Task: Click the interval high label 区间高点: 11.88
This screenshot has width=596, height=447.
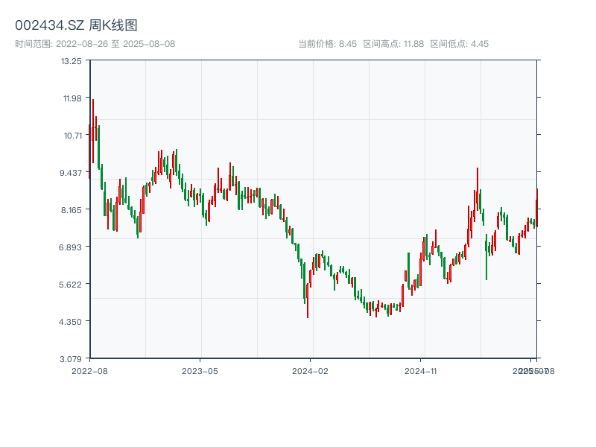Action: coord(393,44)
